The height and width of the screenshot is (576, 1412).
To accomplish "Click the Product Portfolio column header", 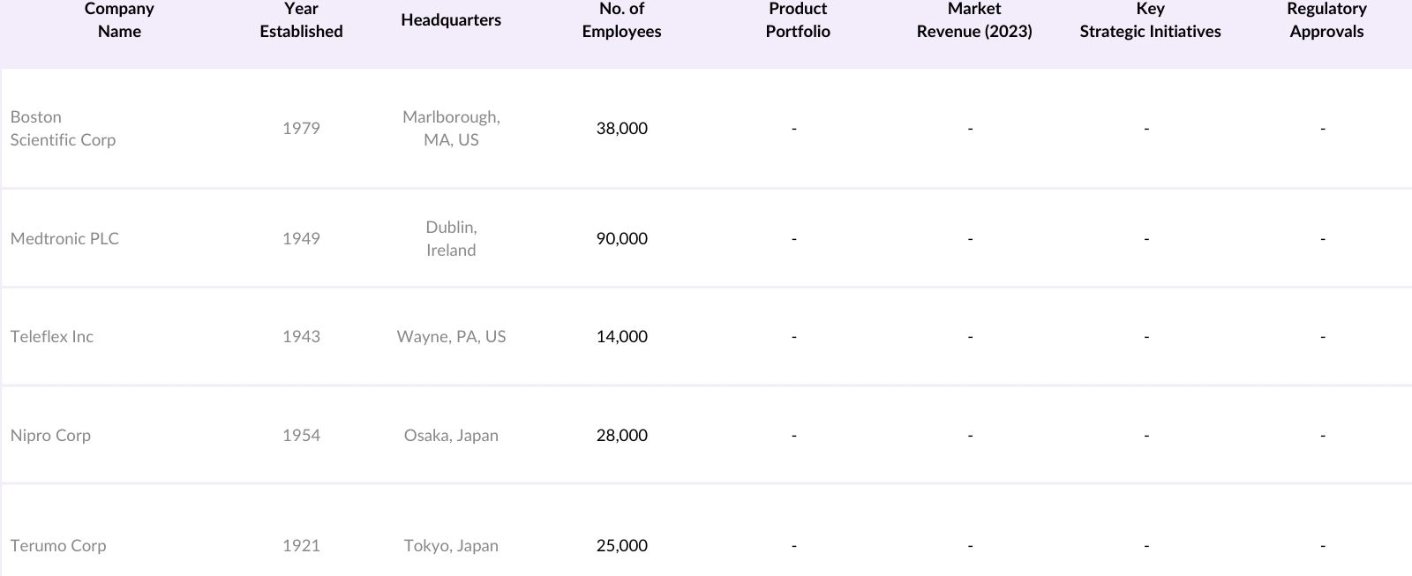I will point(798,20).
